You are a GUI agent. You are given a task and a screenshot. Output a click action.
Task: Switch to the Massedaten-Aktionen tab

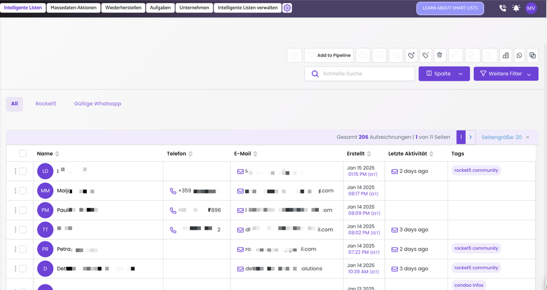[x=74, y=8]
